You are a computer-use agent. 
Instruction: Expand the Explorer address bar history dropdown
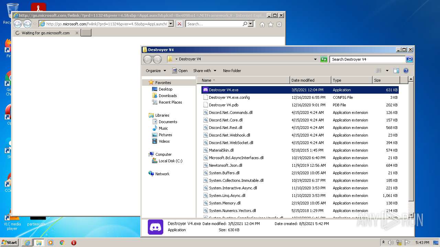point(315,59)
